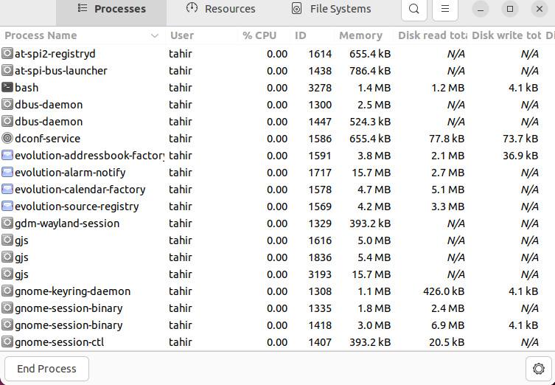The image size is (555, 385).
Task: Click the evolution-addressbook-factory mail icon
Action: [x=7, y=155]
